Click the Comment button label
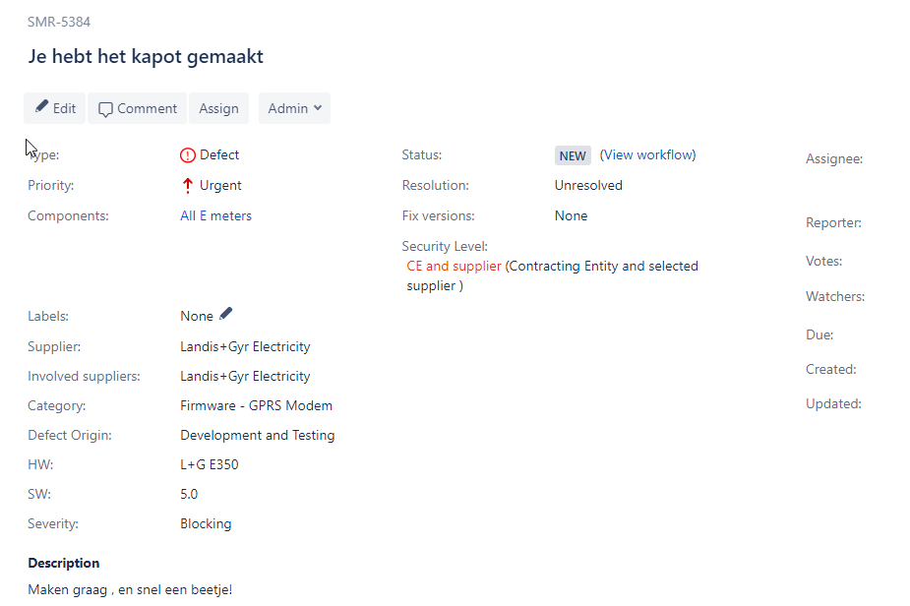 coord(147,108)
